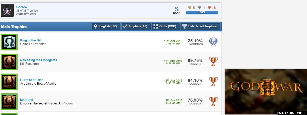This screenshot has width=307, height=115.
Task: Click the bronze trophy icon for Mr. Hand
Action: pyautogui.click(x=213, y=102)
